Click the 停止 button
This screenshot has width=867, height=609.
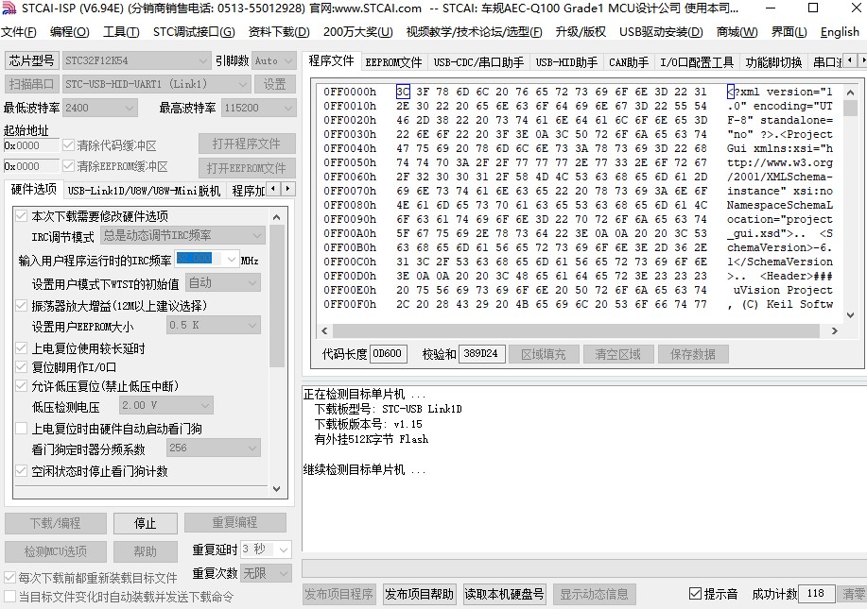coord(146,523)
